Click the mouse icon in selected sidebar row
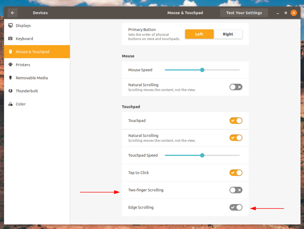This screenshot has height=229, width=304. coord(11,51)
